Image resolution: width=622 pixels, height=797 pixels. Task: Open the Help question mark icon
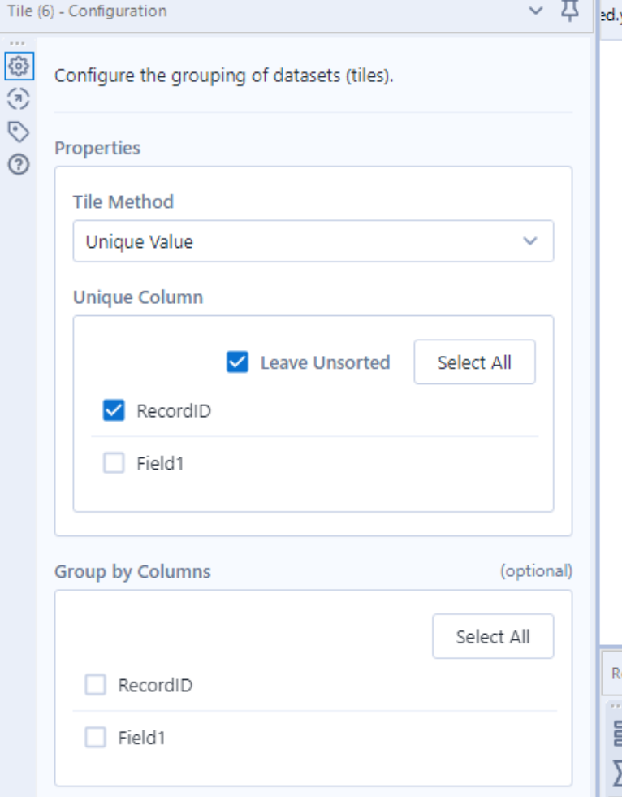click(18, 165)
